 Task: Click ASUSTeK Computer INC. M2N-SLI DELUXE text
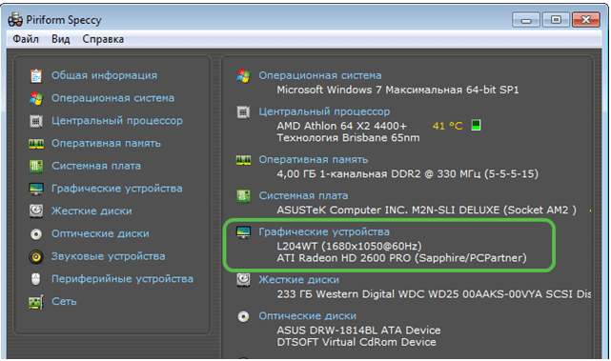pos(427,210)
